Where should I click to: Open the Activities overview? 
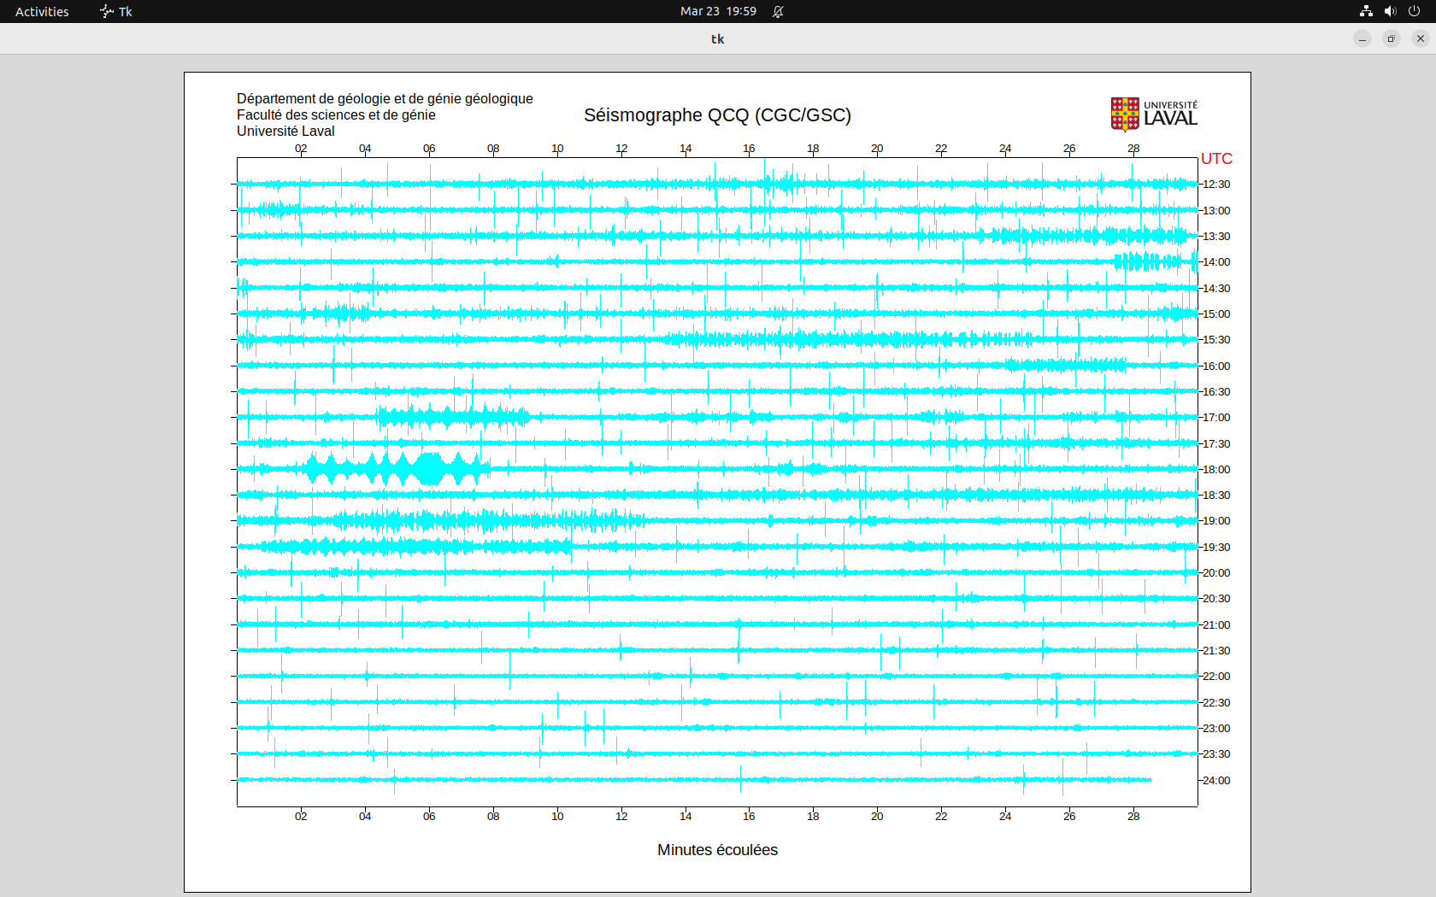(x=42, y=11)
